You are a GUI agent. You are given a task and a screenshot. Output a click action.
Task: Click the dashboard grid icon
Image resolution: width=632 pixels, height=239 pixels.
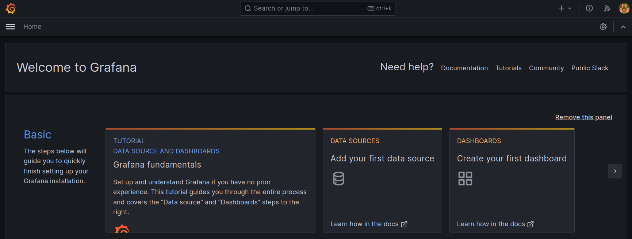pyautogui.click(x=465, y=179)
